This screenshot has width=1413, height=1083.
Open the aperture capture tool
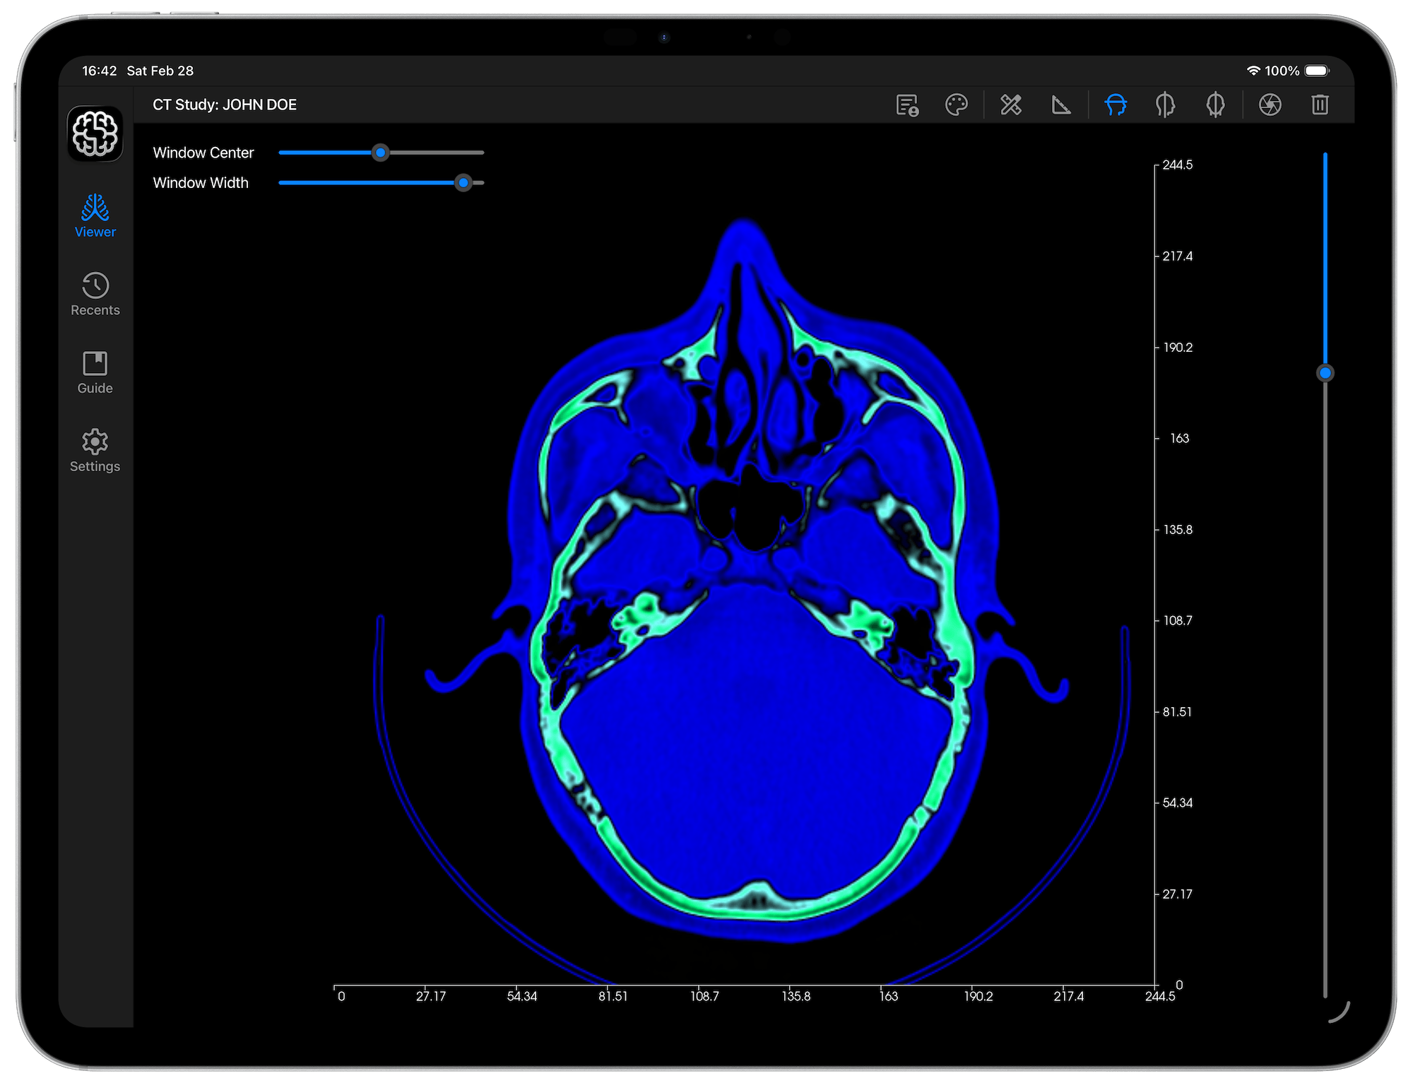(x=1270, y=105)
